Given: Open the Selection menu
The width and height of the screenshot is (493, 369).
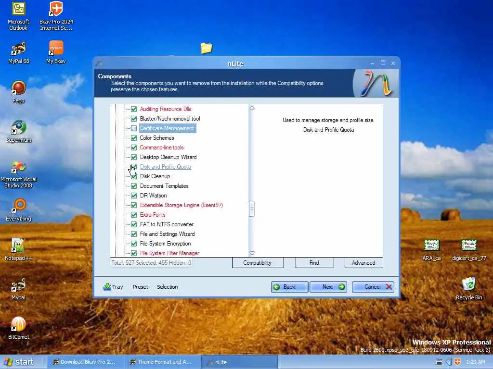Looking at the screenshot, I should tap(167, 287).
